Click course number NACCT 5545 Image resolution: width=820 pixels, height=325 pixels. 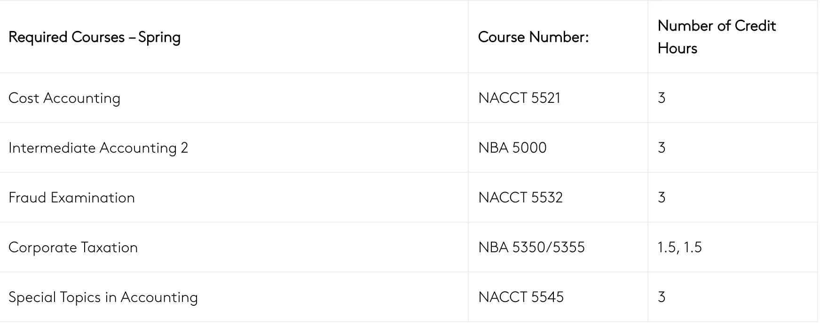520,297
